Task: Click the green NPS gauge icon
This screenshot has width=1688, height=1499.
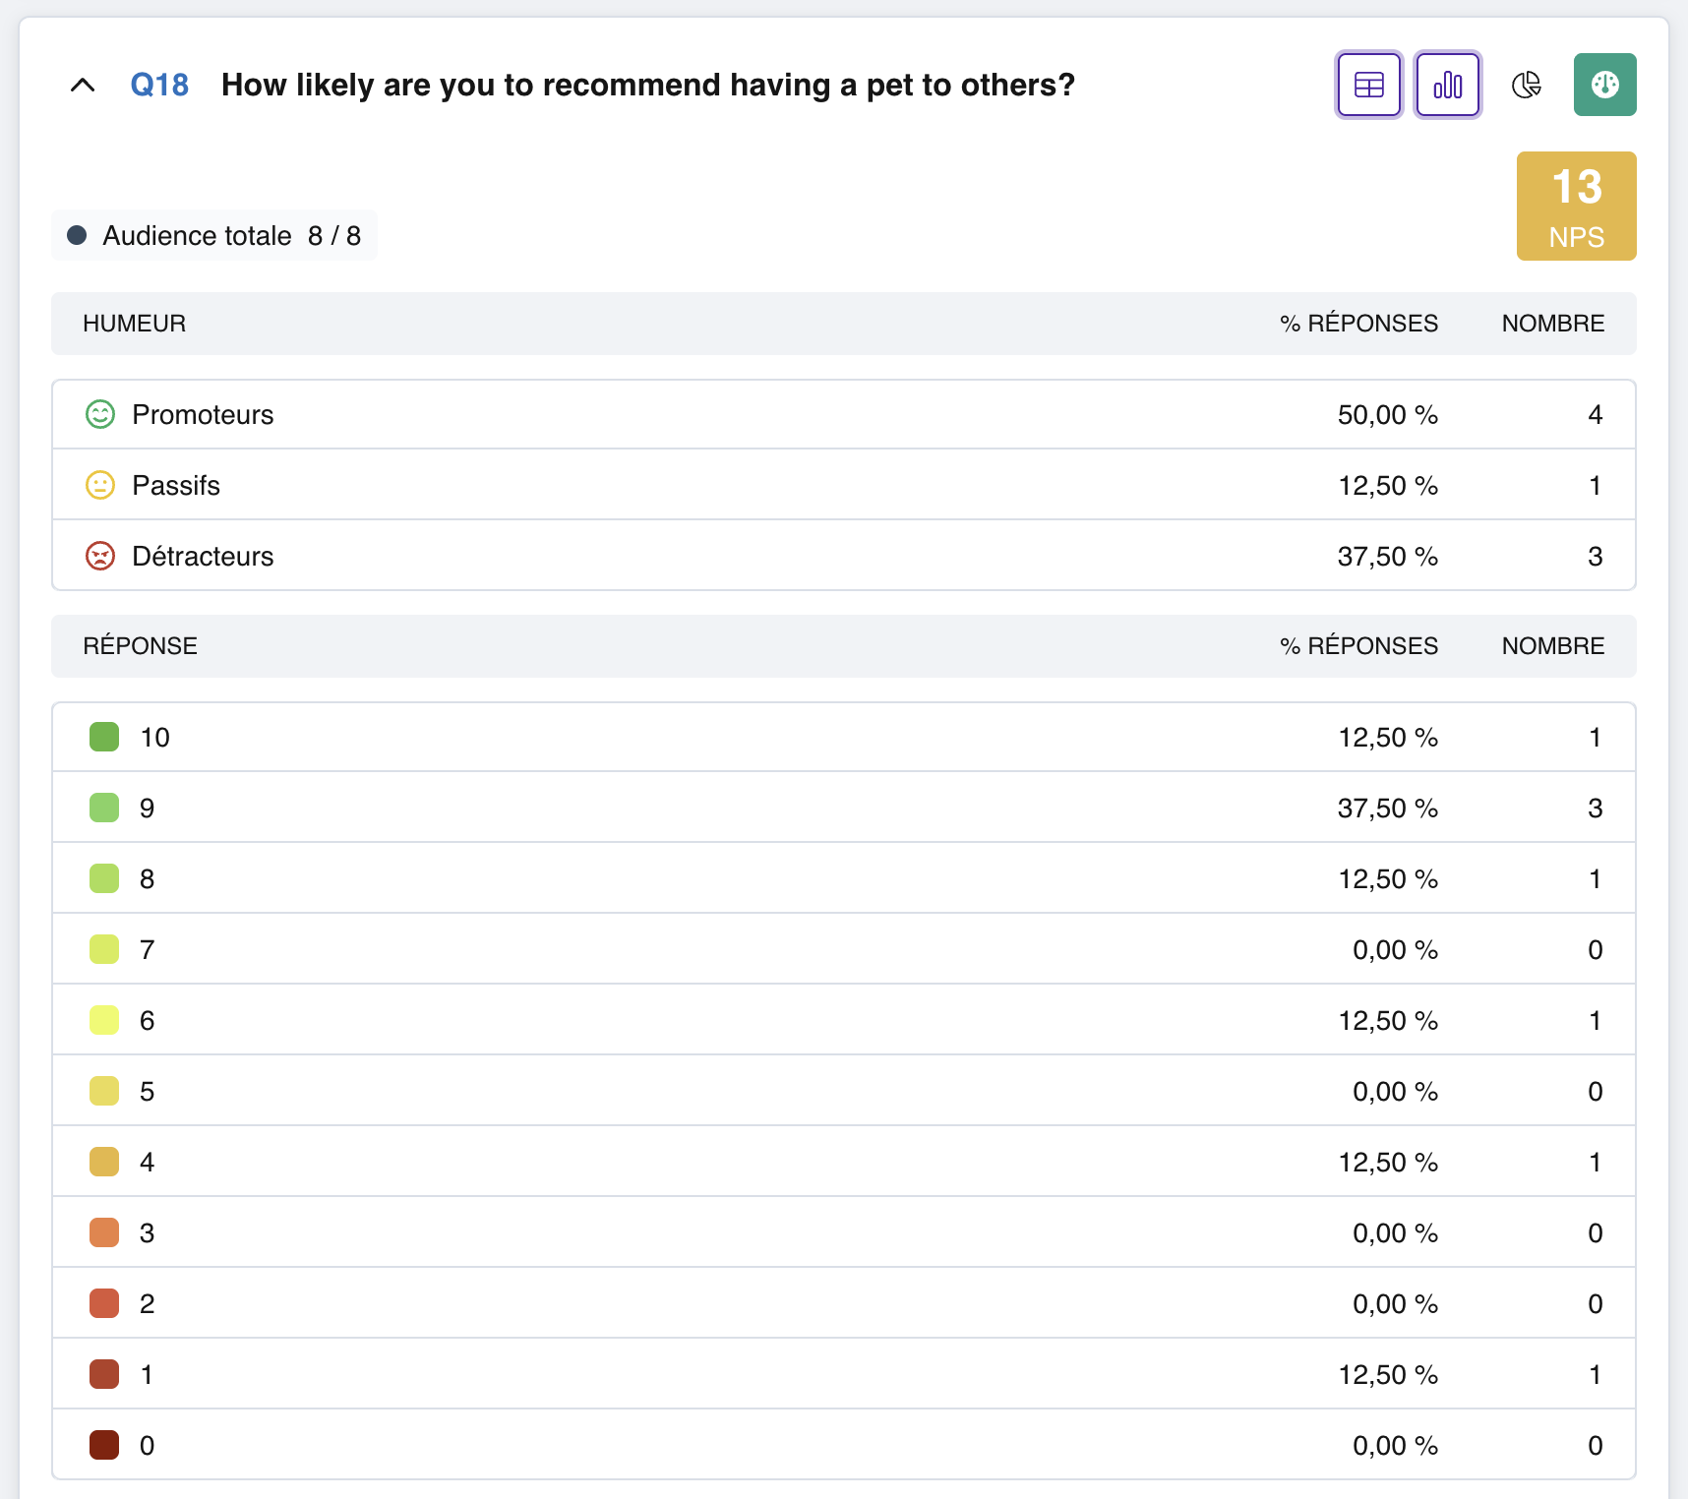Action: pos(1604,85)
